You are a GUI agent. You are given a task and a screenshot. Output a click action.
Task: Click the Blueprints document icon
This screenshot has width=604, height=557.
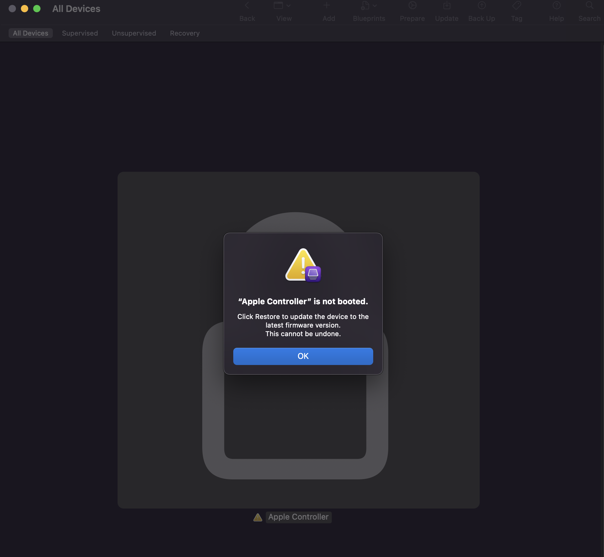point(365,6)
